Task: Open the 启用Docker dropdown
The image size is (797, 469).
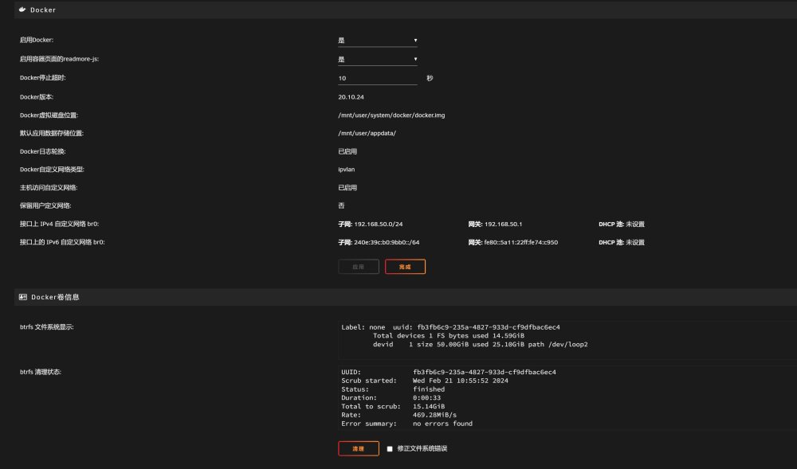Action: (x=378, y=40)
